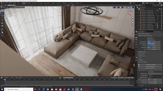Select the Move tool
Screen dimensions: 163x91
[x=2, y=17]
